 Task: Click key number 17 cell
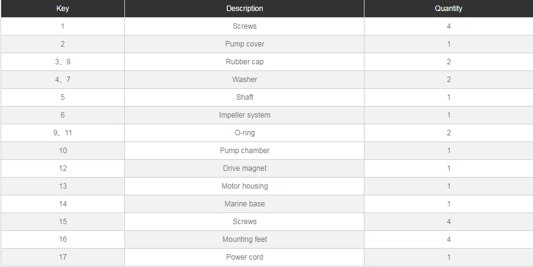point(62,257)
